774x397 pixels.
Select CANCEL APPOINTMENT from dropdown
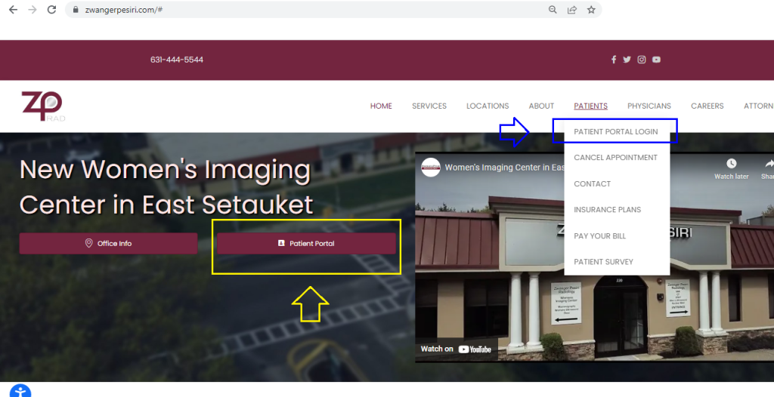tap(615, 157)
